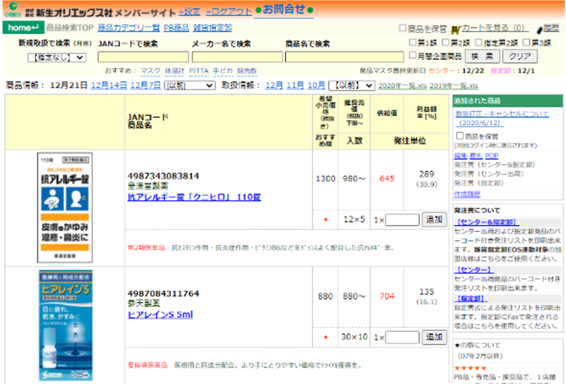
Task: Open 数量訂正・キャンセルについて notice
Action: (502, 118)
